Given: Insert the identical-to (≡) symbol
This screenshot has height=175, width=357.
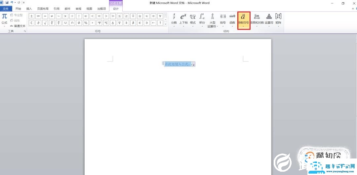Looking at the screenshot, I should pyautogui.click(x=153, y=16).
